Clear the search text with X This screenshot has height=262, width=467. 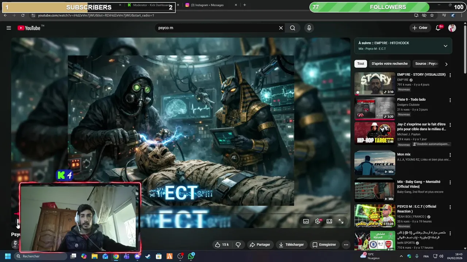281,28
